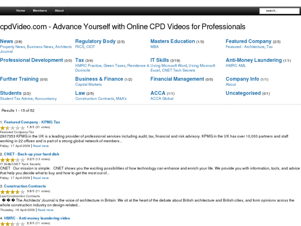This screenshot has width=301, height=226.
Task: Open the HMRC Practice subcategory link
Action: (x=88, y=66)
